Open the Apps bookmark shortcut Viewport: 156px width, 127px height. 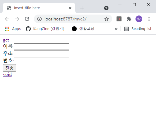click(x=13, y=29)
